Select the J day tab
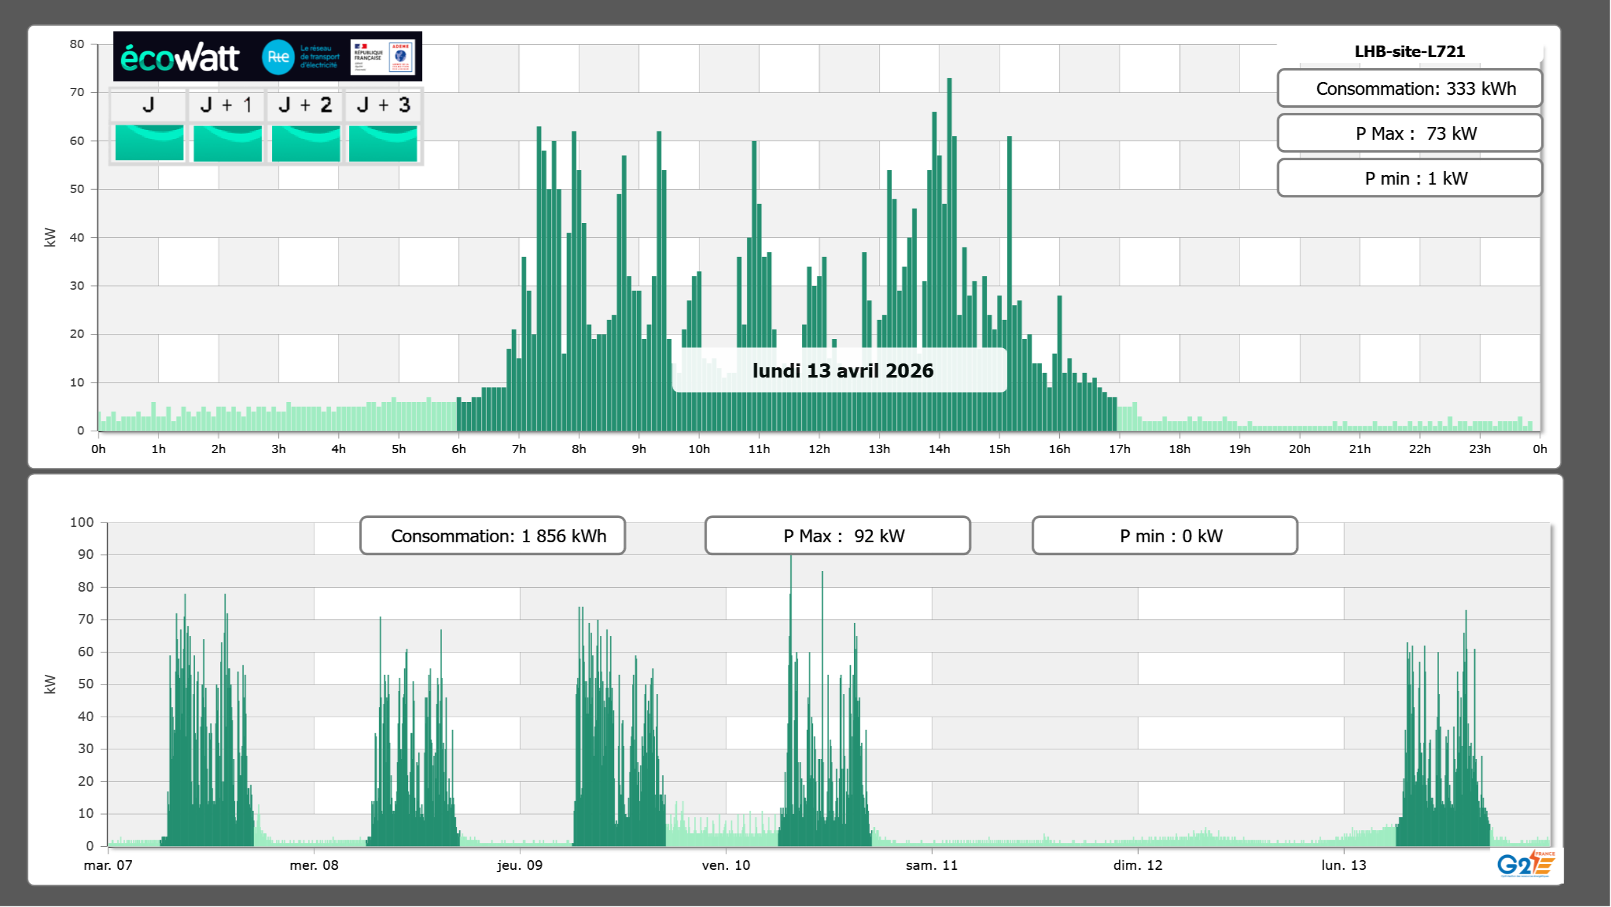 pos(149,105)
